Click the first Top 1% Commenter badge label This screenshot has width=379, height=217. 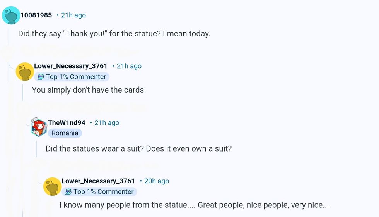[76, 77]
